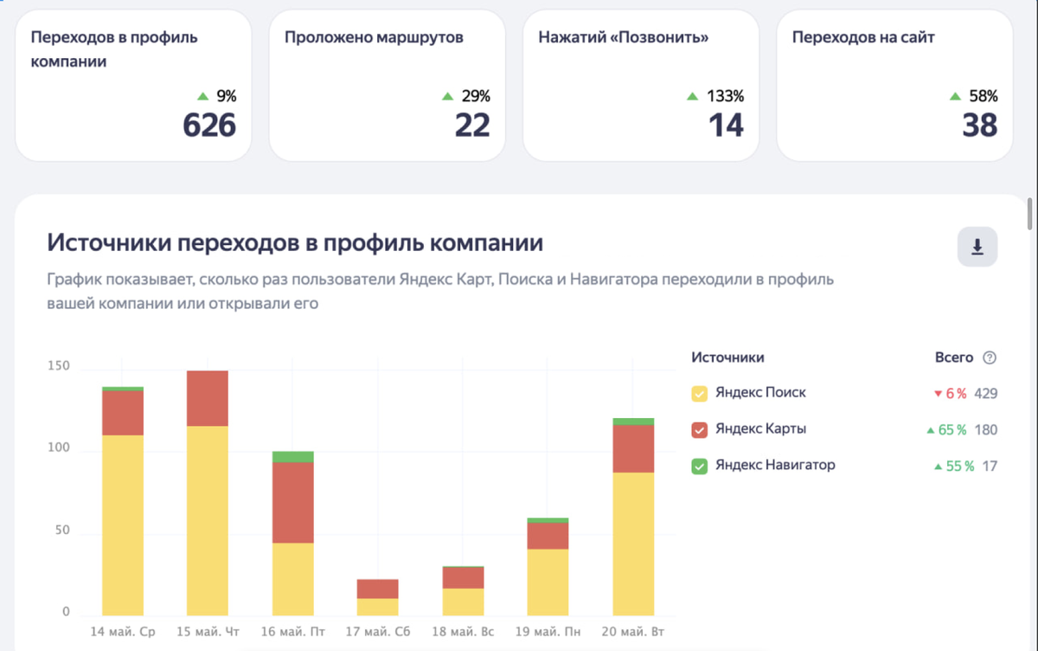The width and height of the screenshot is (1038, 651).
Task: Click the download chart icon
Action: [x=977, y=247]
